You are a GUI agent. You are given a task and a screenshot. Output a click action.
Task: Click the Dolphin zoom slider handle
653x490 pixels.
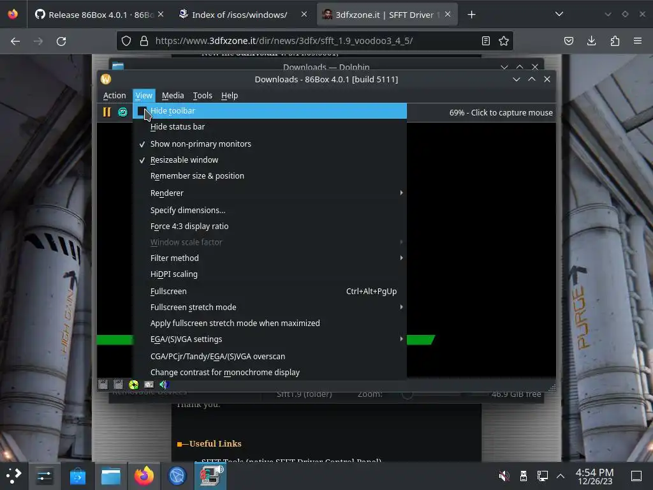pyautogui.click(x=407, y=394)
